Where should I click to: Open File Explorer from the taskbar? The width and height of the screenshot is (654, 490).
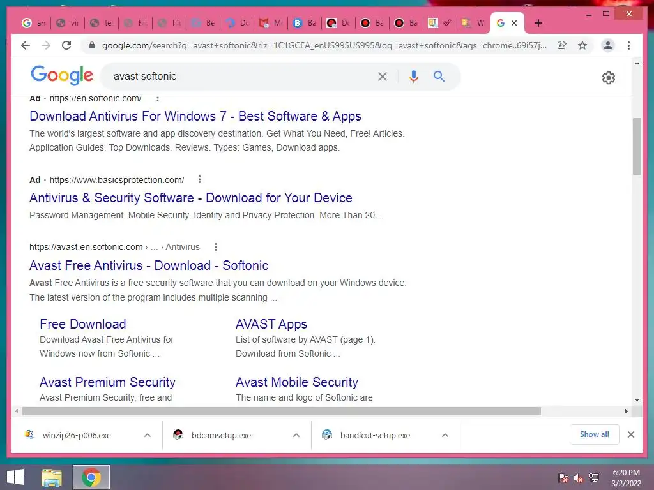click(x=52, y=477)
